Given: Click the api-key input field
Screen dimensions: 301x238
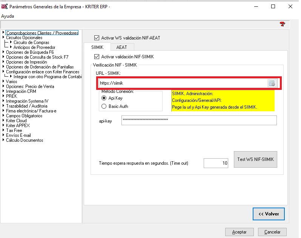Looking at the screenshot, I should click(x=199, y=120).
